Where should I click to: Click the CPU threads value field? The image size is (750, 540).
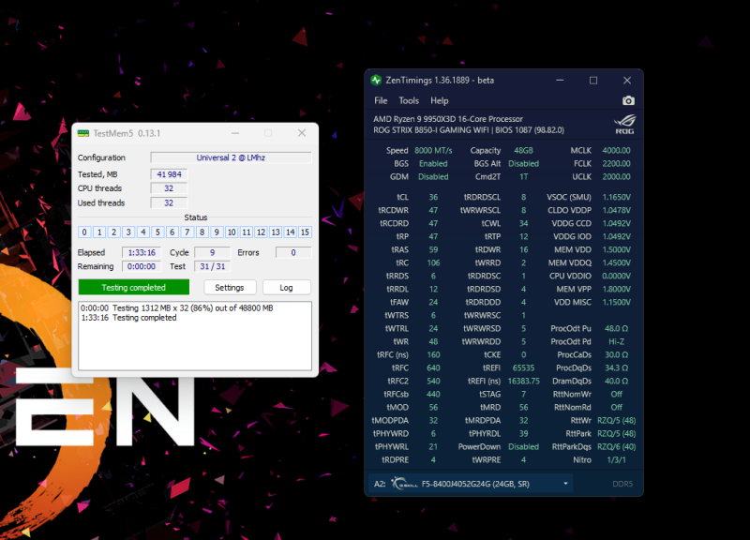point(169,188)
